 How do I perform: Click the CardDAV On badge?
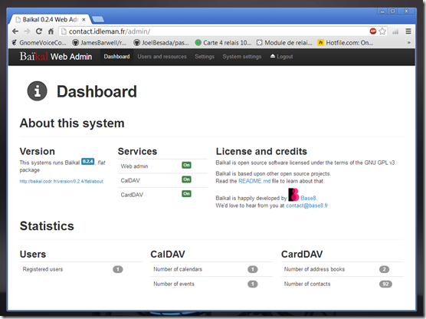point(186,194)
